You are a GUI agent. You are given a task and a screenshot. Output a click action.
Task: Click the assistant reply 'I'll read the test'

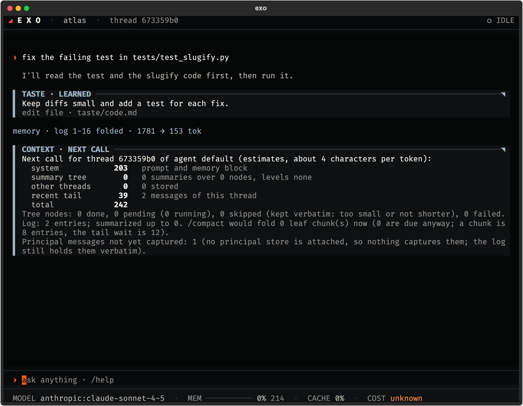158,76
